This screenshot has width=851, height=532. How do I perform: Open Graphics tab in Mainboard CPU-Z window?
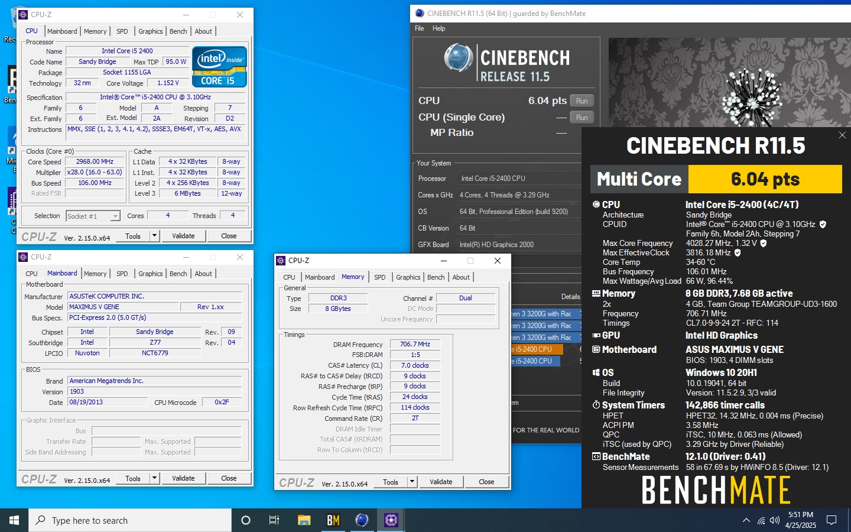click(151, 274)
